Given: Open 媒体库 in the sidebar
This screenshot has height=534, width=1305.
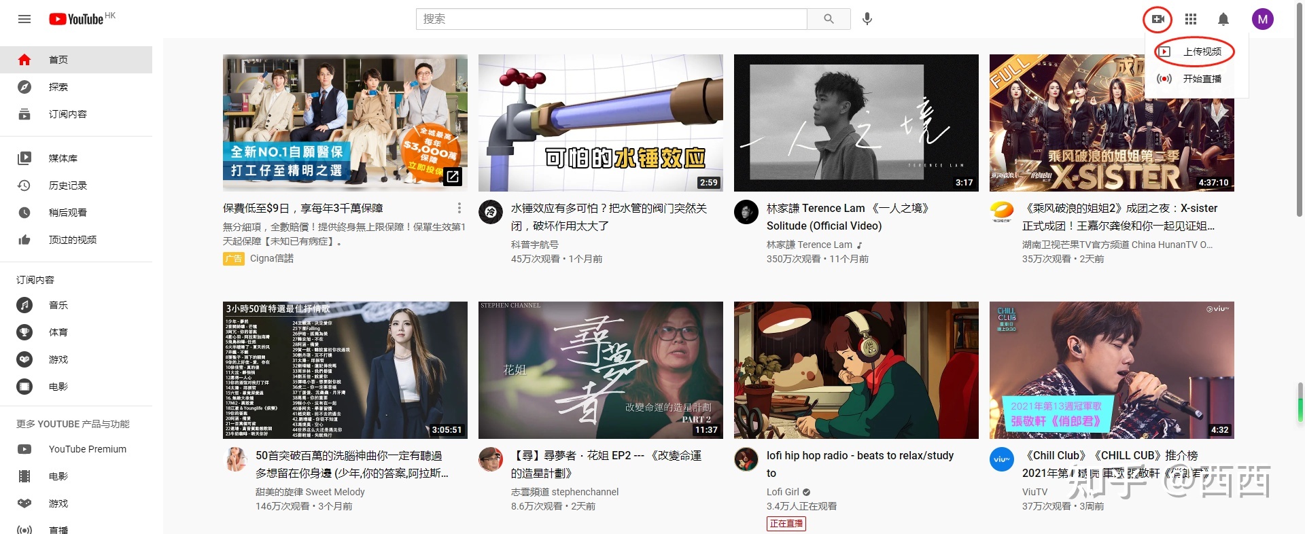Looking at the screenshot, I should (x=76, y=158).
